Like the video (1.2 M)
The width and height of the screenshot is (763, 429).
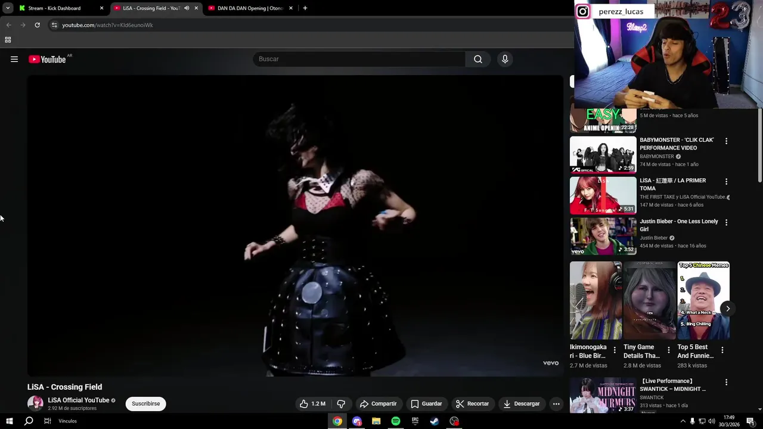(x=313, y=403)
